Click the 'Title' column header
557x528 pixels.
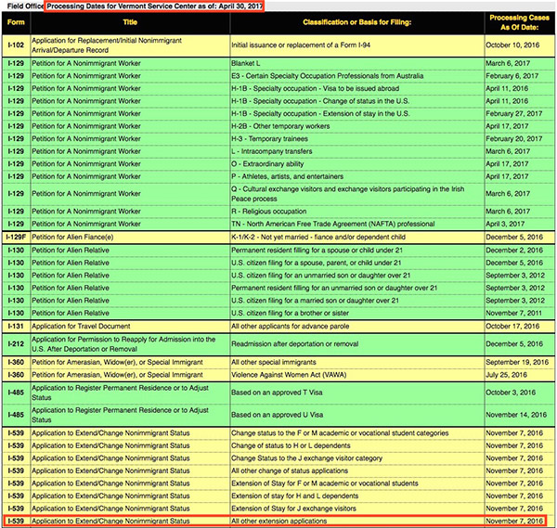pyautogui.click(x=130, y=22)
